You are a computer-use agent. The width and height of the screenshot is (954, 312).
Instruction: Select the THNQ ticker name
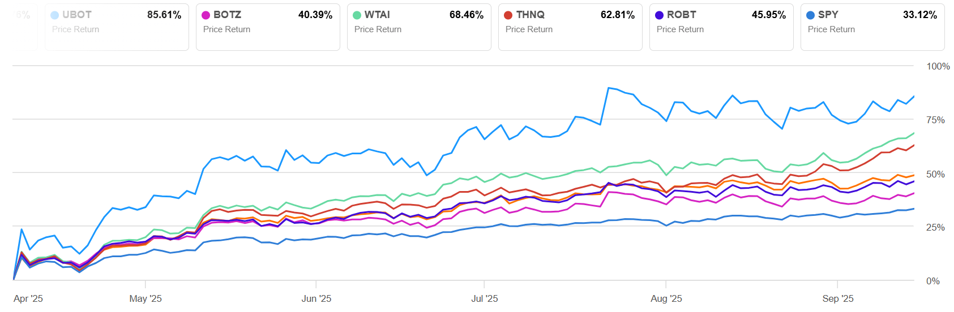click(531, 15)
